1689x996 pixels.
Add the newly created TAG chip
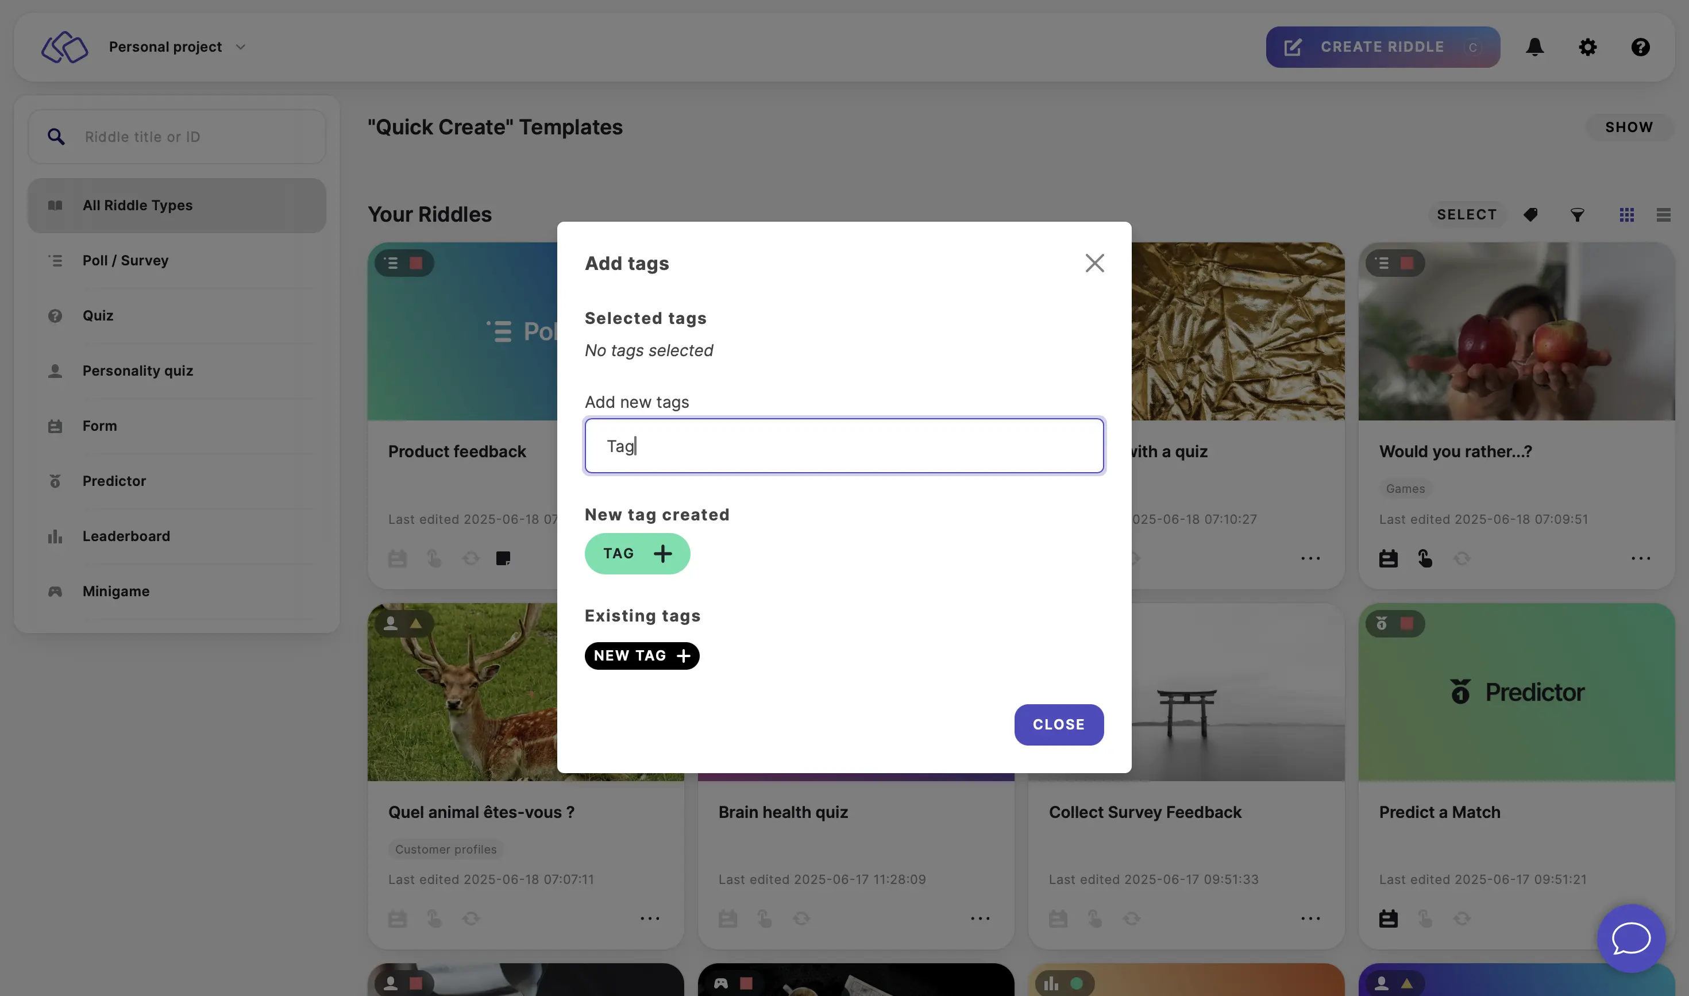(x=637, y=554)
